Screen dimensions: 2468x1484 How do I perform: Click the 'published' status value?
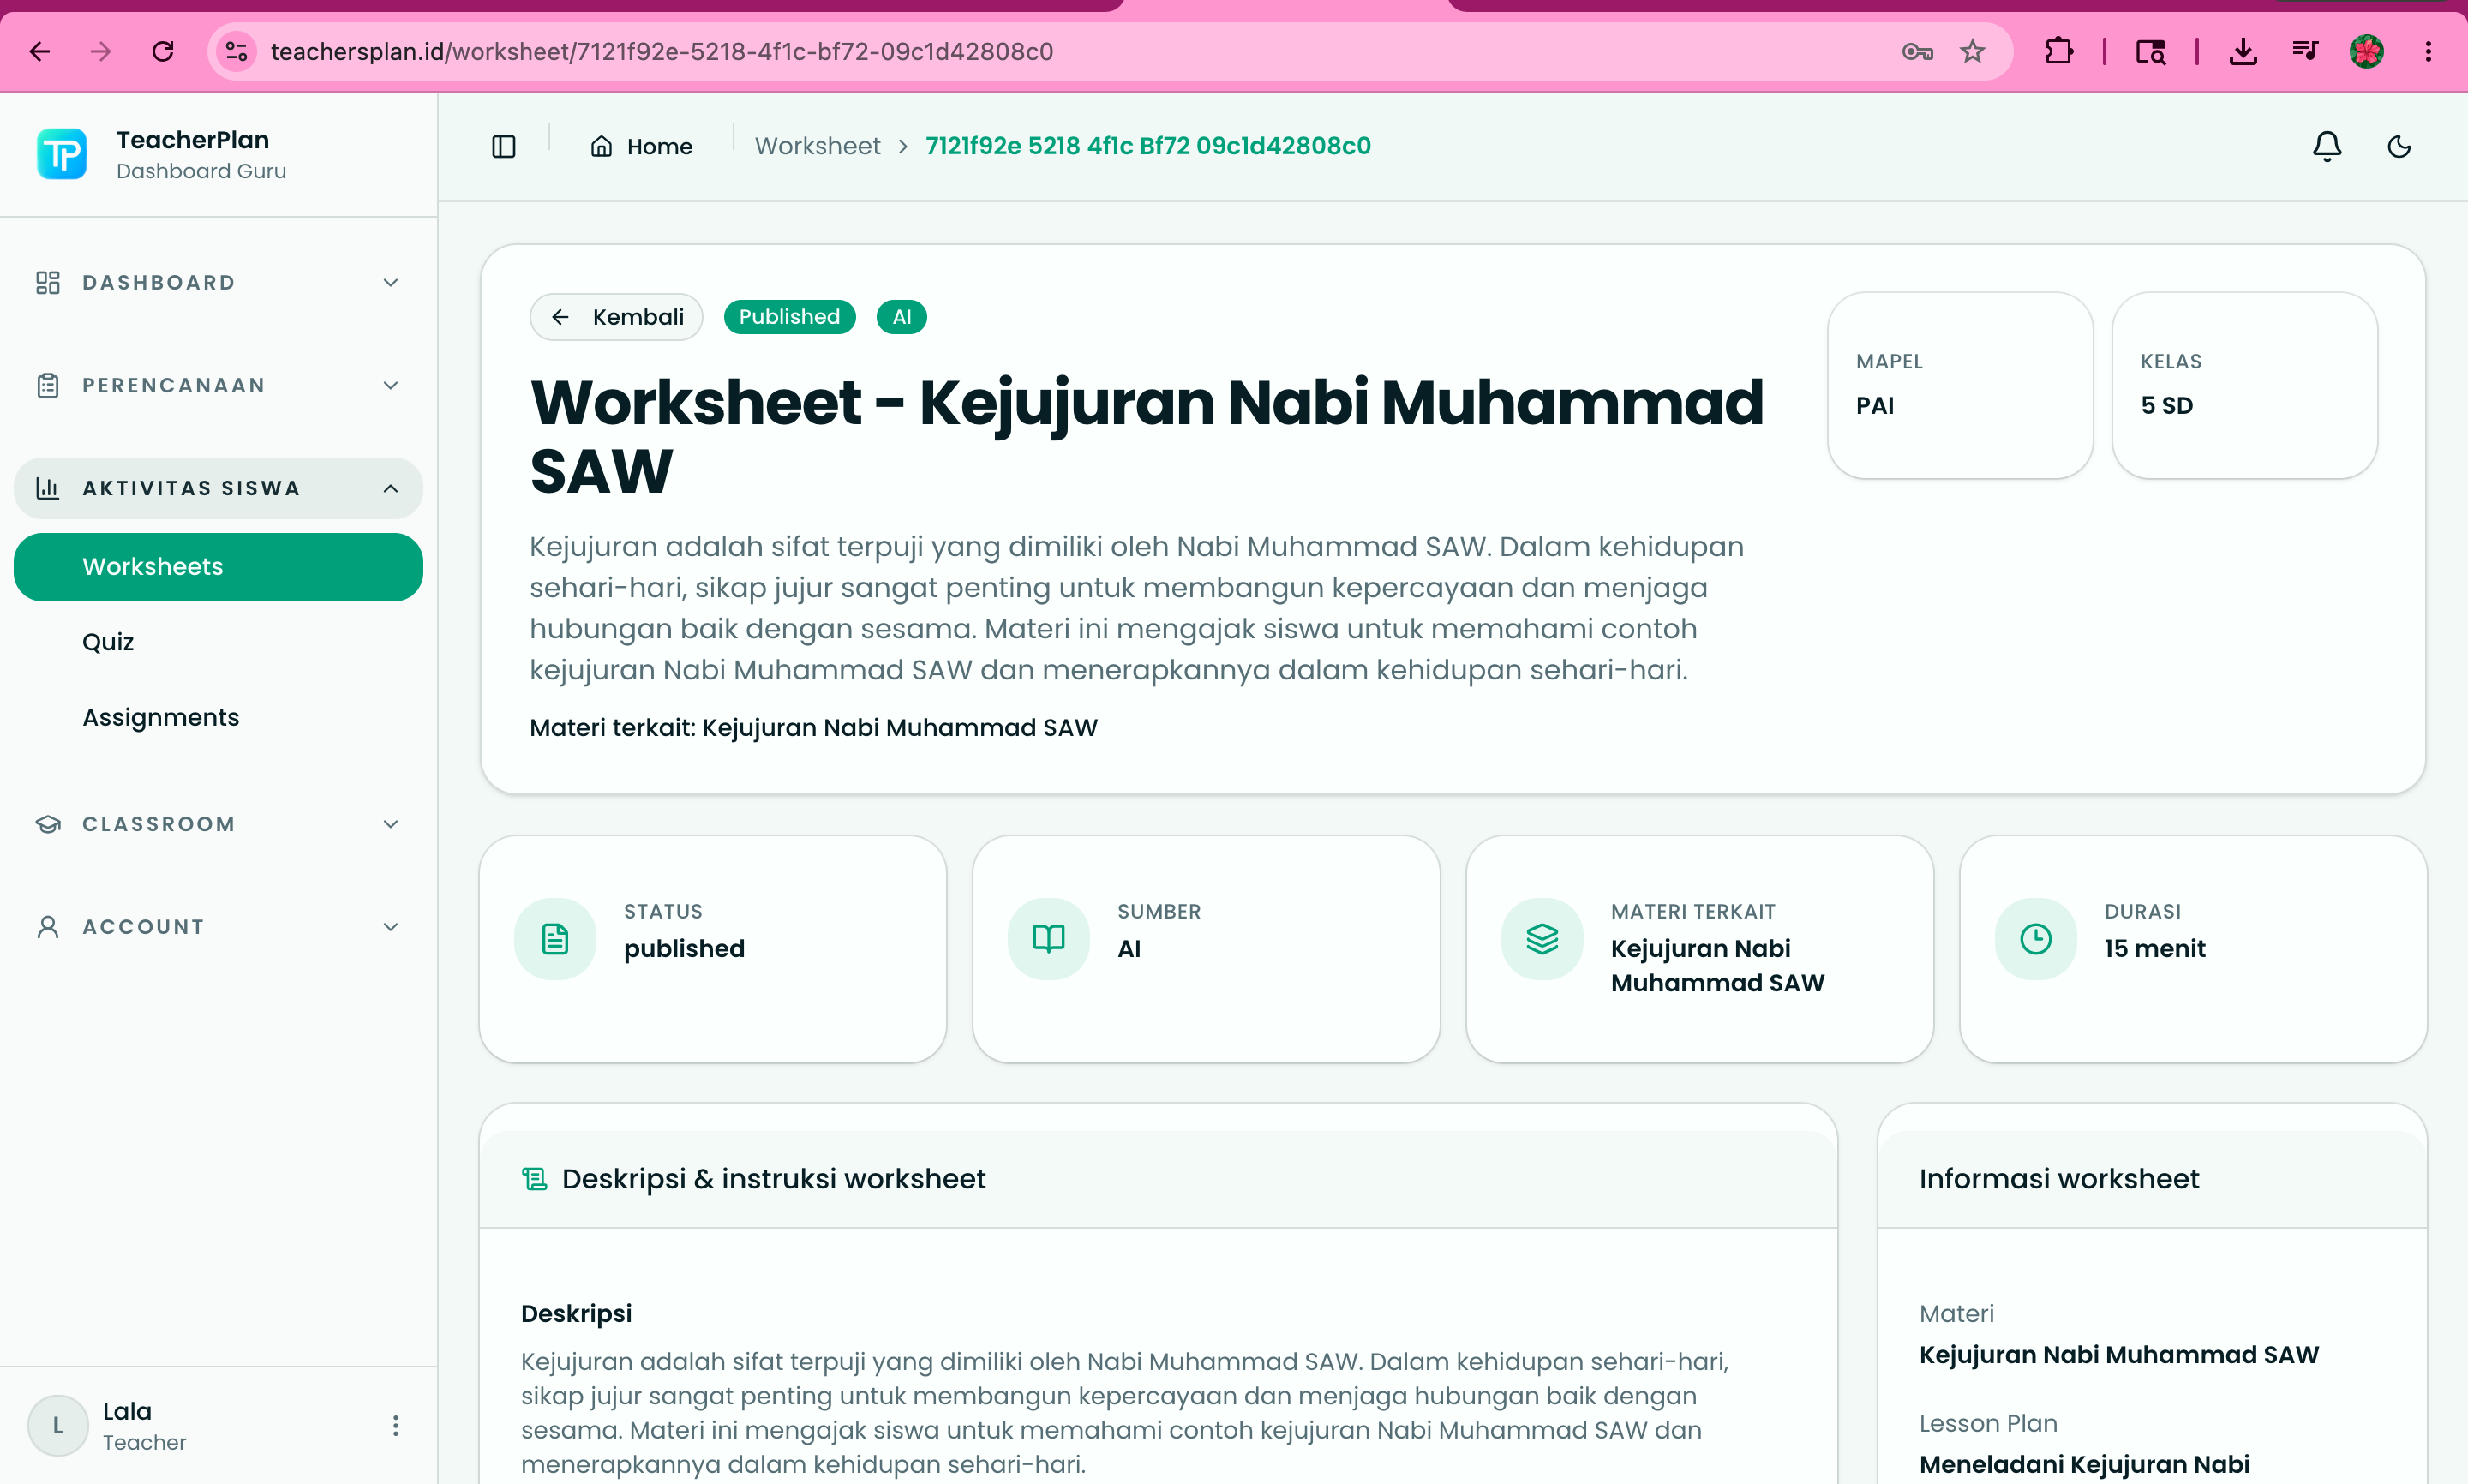[684, 948]
